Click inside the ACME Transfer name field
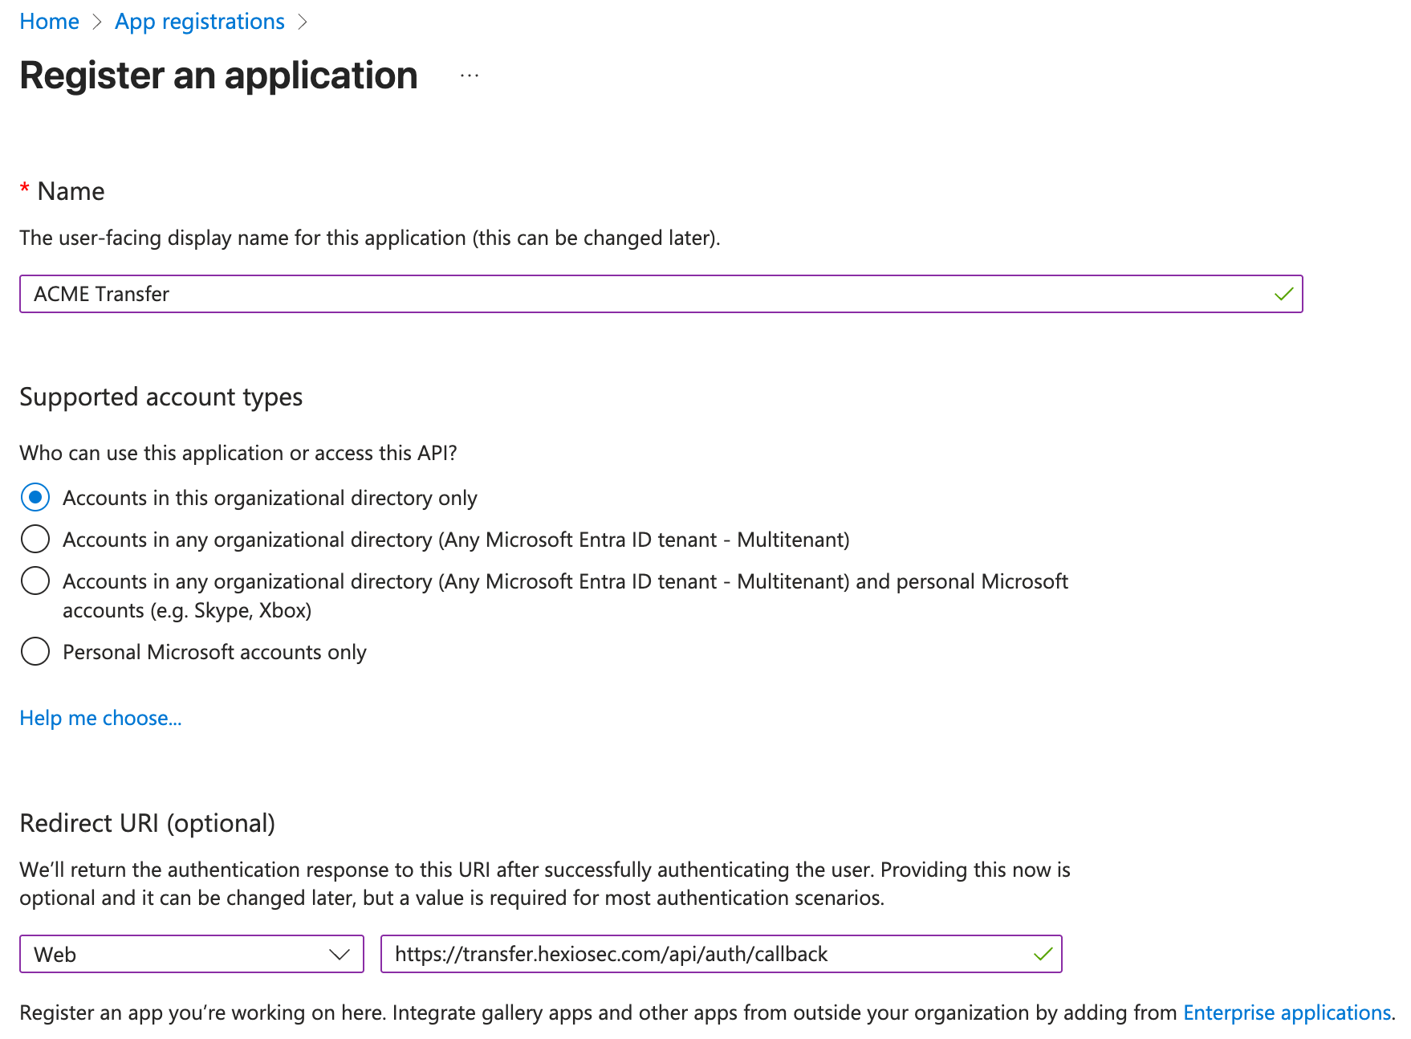Image resolution: width=1411 pixels, height=1039 pixels. pos(562,294)
